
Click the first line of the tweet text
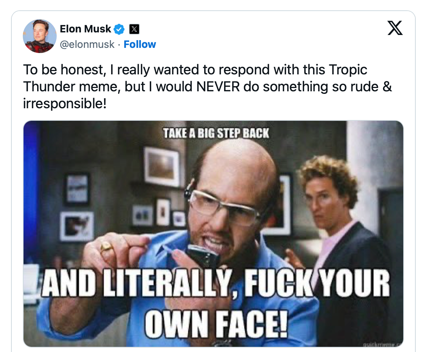point(195,70)
